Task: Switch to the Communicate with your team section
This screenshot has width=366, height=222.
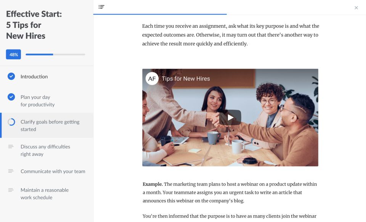Action: coord(53,171)
